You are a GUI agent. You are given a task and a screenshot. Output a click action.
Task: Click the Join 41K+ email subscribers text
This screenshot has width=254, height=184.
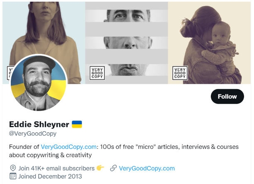tap(56, 168)
